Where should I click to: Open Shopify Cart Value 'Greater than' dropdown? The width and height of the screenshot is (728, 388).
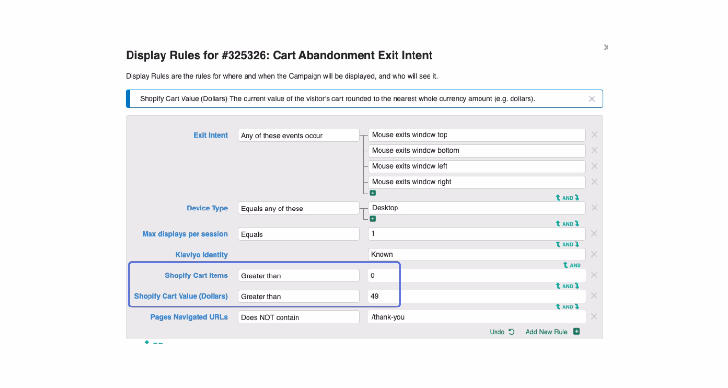298,296
